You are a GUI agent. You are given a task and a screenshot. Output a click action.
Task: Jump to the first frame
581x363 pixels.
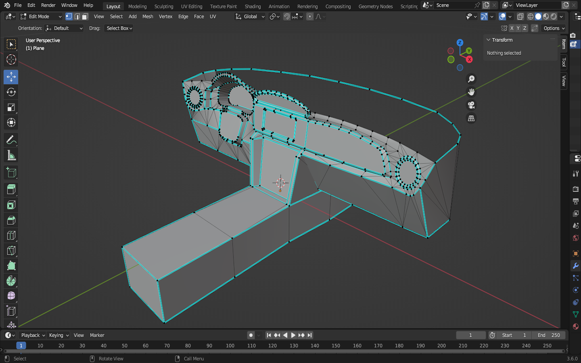[269, 335]
